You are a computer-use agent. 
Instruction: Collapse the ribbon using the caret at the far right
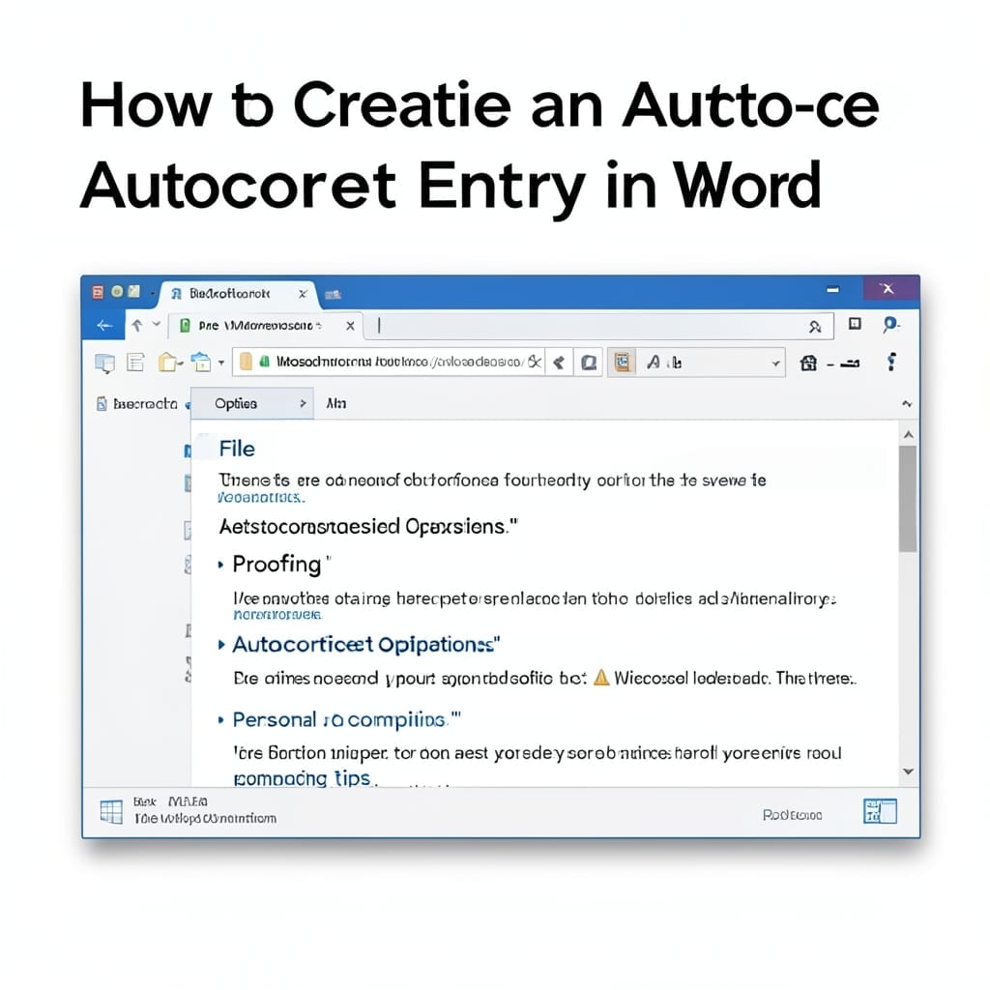coord(907,403)
